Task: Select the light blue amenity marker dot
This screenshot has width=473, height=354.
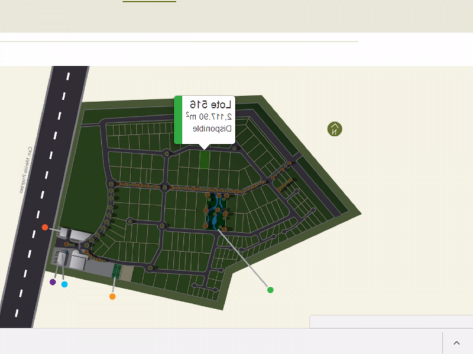Action: pyautogui.click(x=65, y=284)
